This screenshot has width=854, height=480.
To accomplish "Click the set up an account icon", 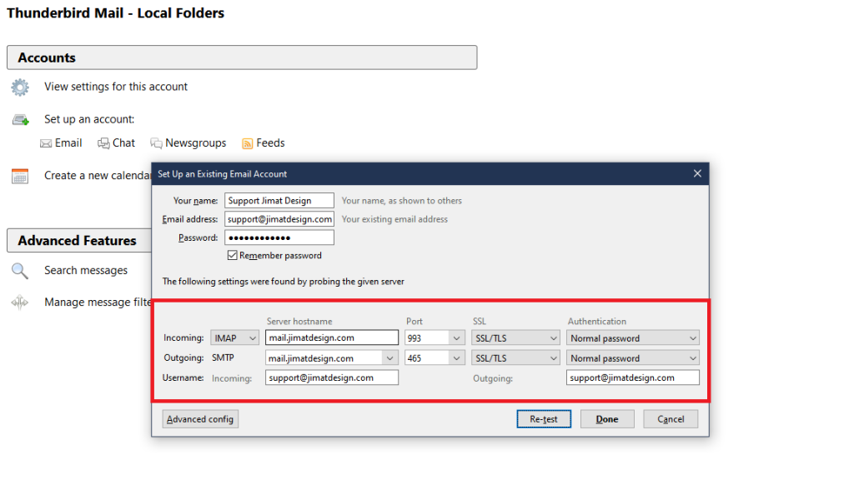I will (x=21, y=120).
